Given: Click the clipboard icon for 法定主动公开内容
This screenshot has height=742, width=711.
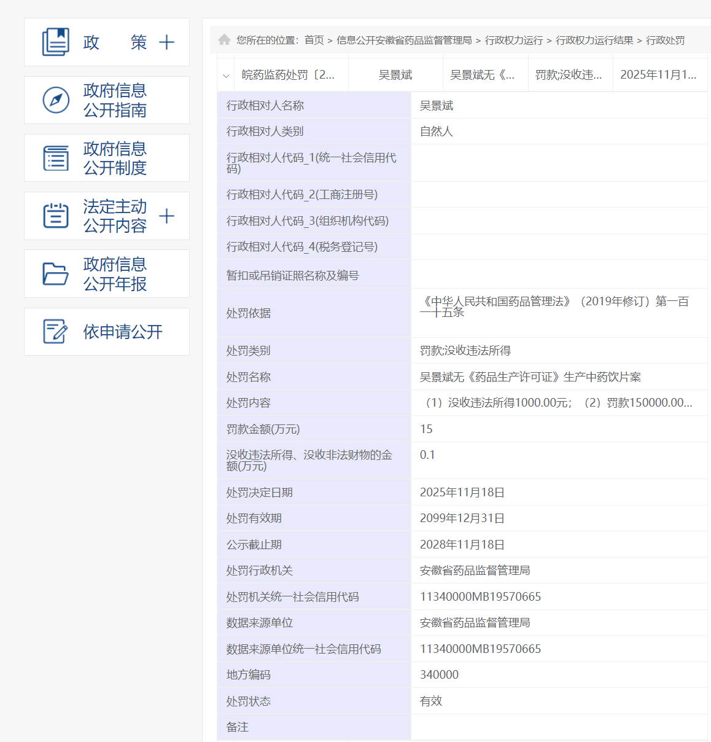Looking at the screenshot, I should coord(56,216).
